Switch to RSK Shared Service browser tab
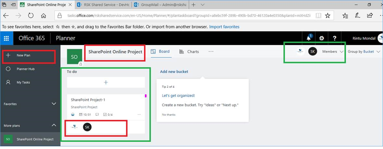 click(x=103, y=5)
